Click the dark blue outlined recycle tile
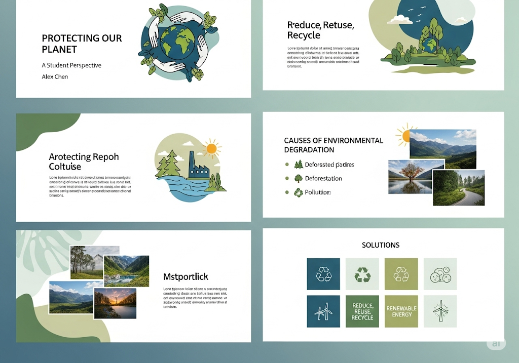The image size is (519, 363). (x=323, y=274)
